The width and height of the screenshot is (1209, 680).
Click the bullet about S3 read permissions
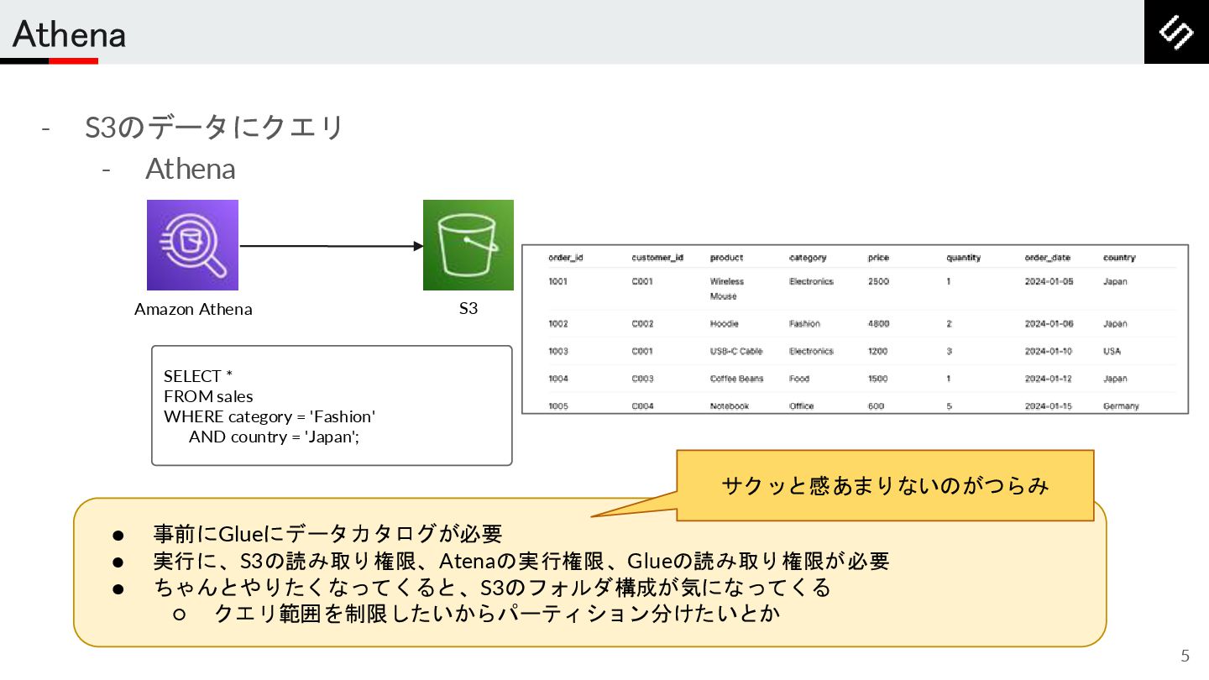point(521,560)
